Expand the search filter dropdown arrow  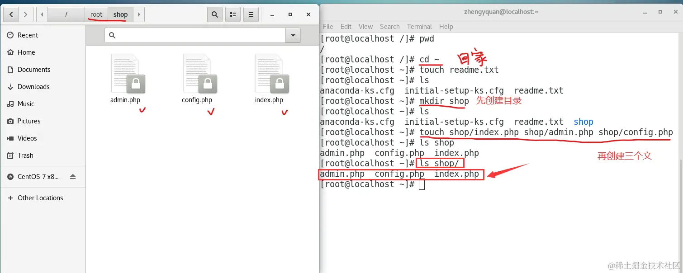click(293, 35)
